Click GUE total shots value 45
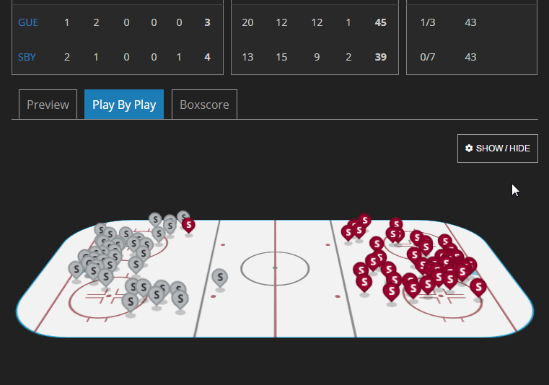Image resolution: width=549 pixels, height=385 pixels. (x=381, y=22)
